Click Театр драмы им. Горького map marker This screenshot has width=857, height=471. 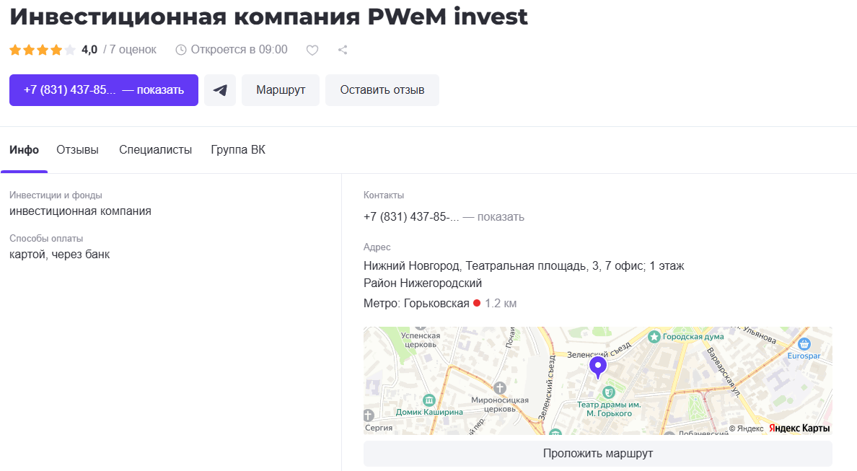click(x=609, y=392)
